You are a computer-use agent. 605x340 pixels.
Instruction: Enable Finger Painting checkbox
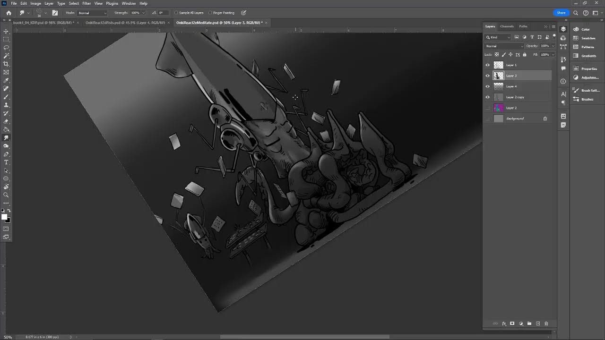click(x=210, y=13)
